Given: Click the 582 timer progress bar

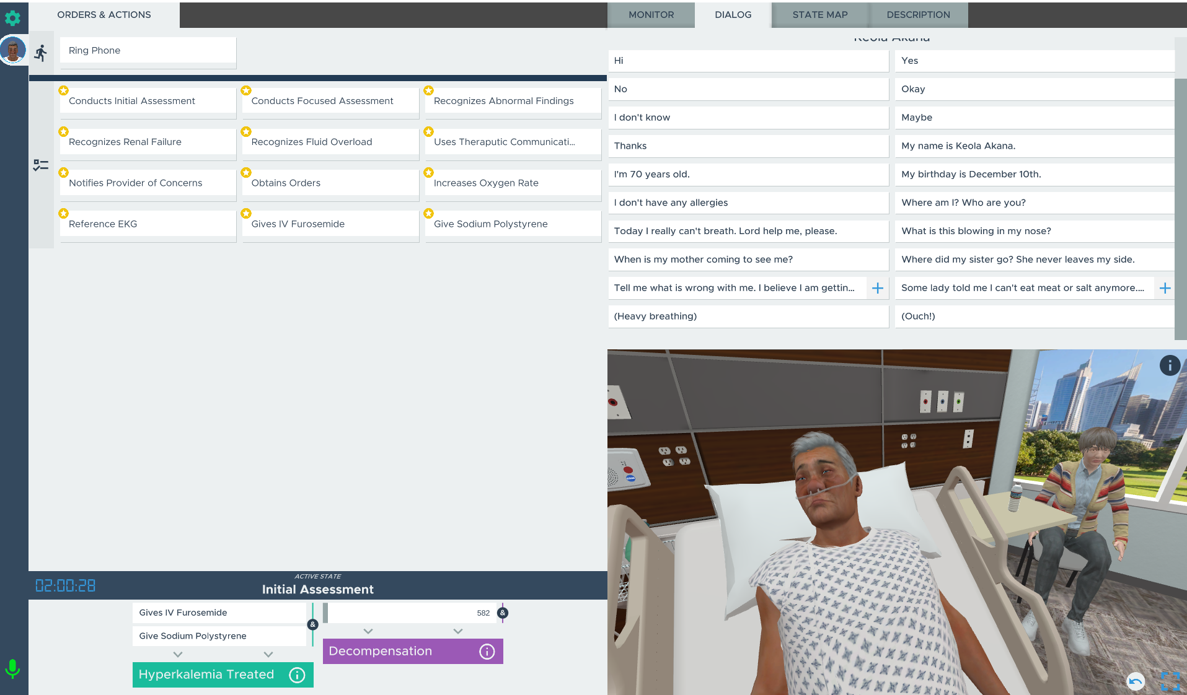Looking at the screenshot, I should (x=409, y=613).
